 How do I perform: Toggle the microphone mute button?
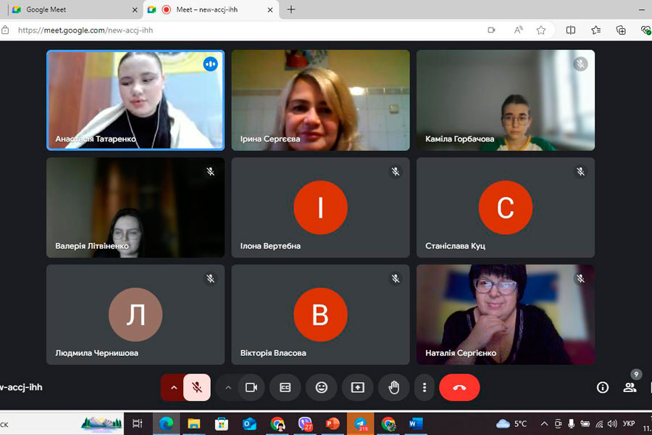coord(196,388)
